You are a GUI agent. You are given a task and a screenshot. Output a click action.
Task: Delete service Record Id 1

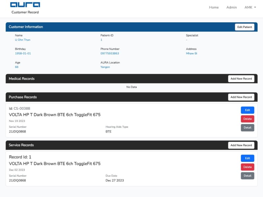[x=247, y=167]
